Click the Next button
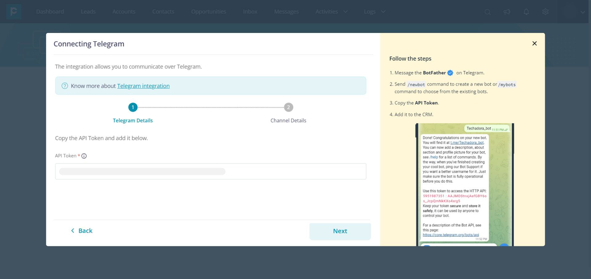Image resolution: width=591 pixels, height=279 pixels. (x=340, y=231)
